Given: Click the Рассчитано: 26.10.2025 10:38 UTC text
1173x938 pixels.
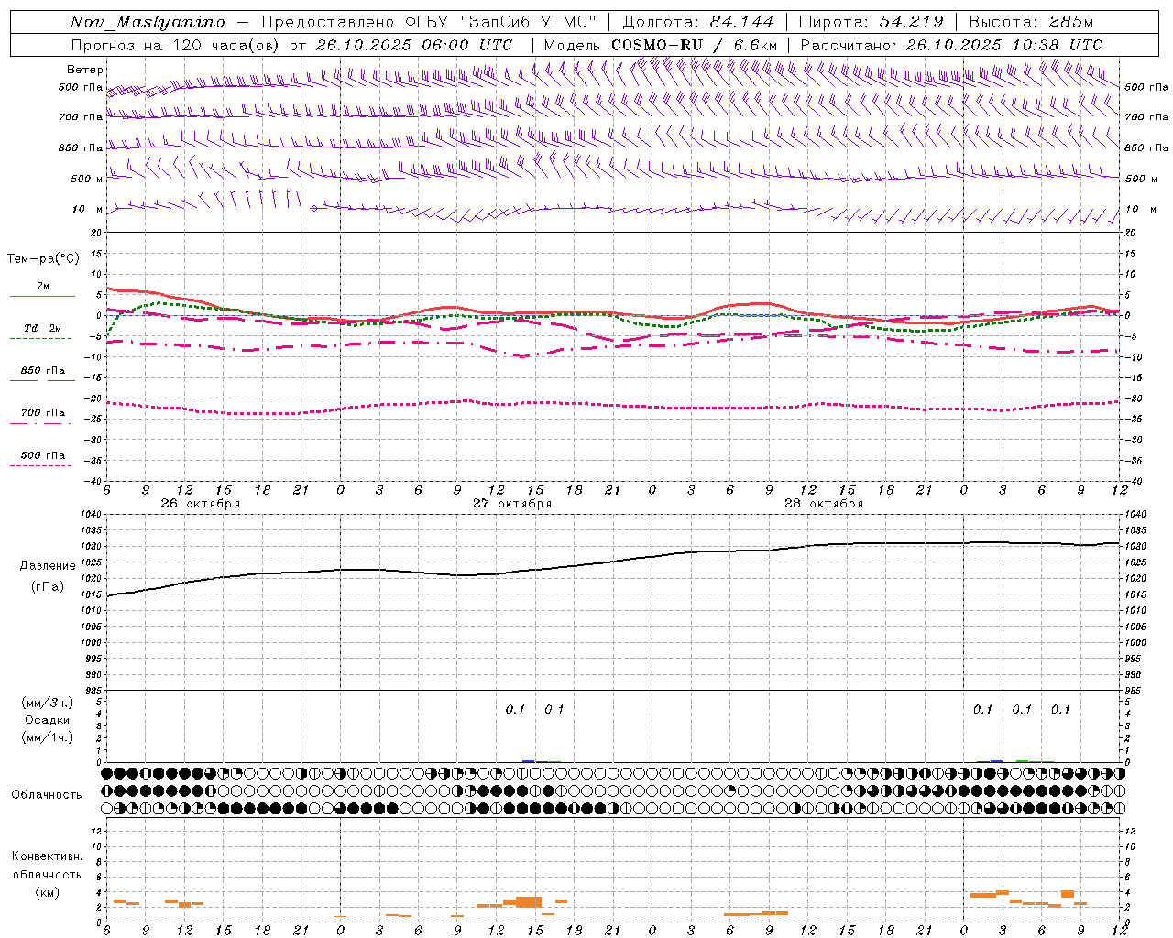Looking at the screenshot, I should pos(951,45).
